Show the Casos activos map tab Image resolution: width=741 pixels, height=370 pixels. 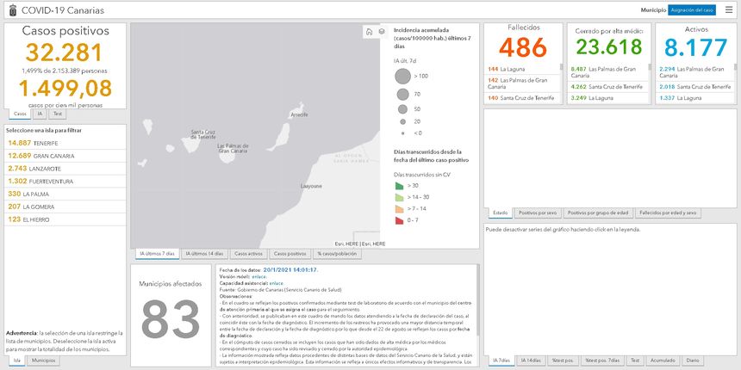tap(248, 254)
